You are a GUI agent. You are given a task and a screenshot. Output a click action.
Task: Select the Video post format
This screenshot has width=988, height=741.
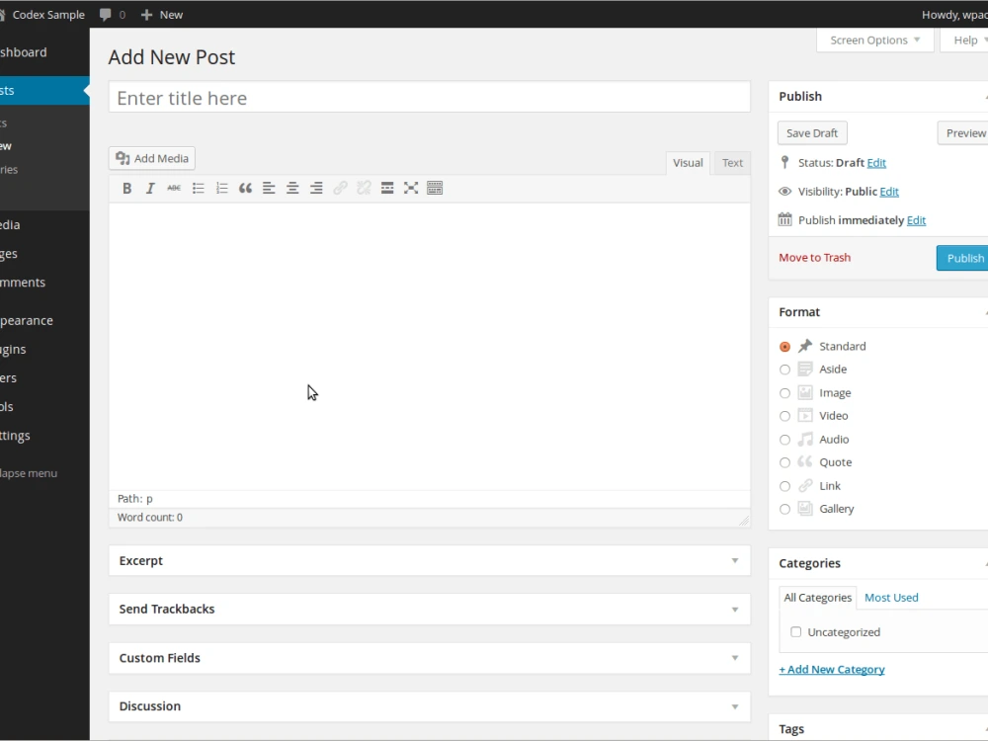[784, 416]
